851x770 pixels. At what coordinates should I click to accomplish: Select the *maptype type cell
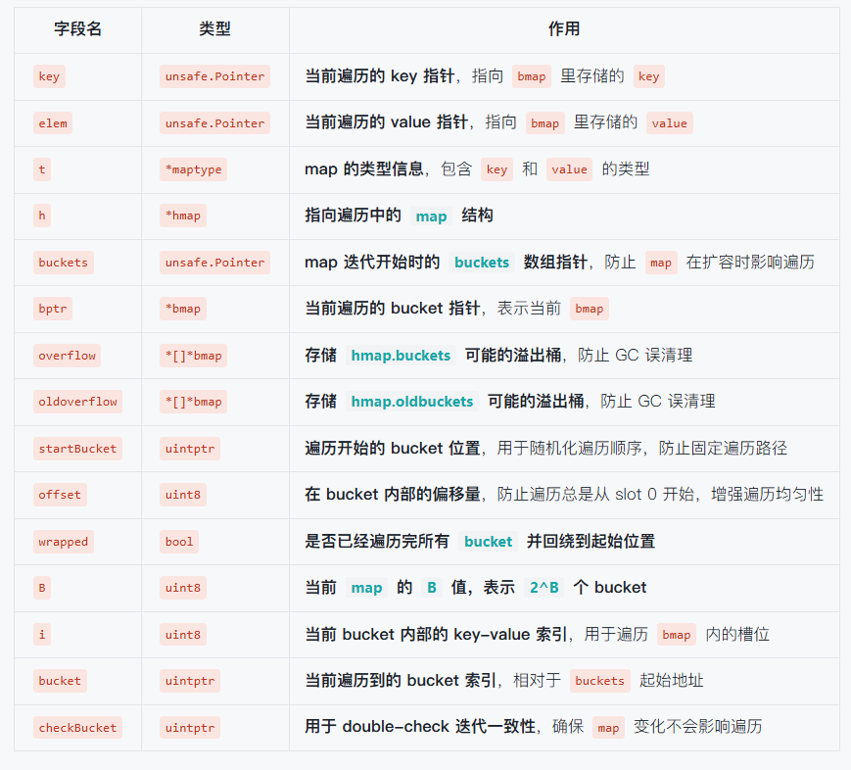tap(193, 169)
